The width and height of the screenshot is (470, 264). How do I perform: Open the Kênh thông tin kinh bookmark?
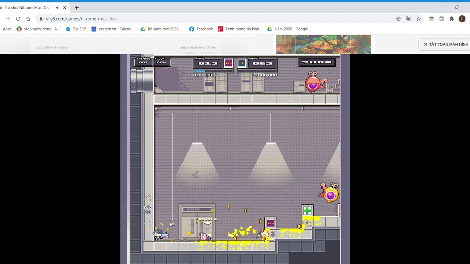(x=240, y=29)
